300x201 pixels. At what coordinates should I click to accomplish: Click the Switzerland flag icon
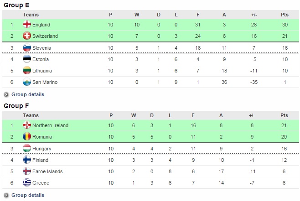pos(26,36)
